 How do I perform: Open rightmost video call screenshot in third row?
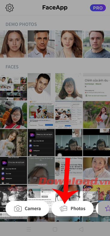click(97, 143)
